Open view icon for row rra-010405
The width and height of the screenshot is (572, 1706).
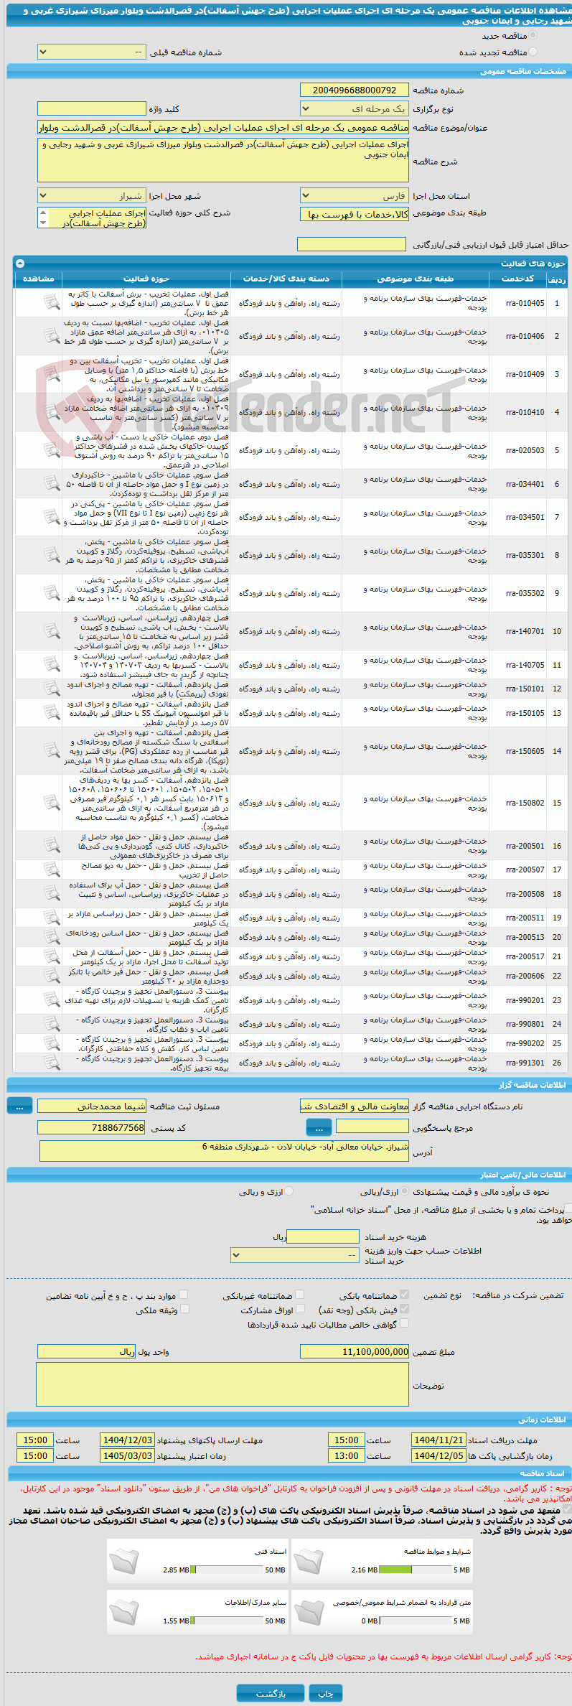pos(52,303)
